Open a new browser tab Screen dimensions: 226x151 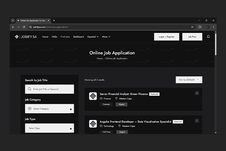[54, 20]
